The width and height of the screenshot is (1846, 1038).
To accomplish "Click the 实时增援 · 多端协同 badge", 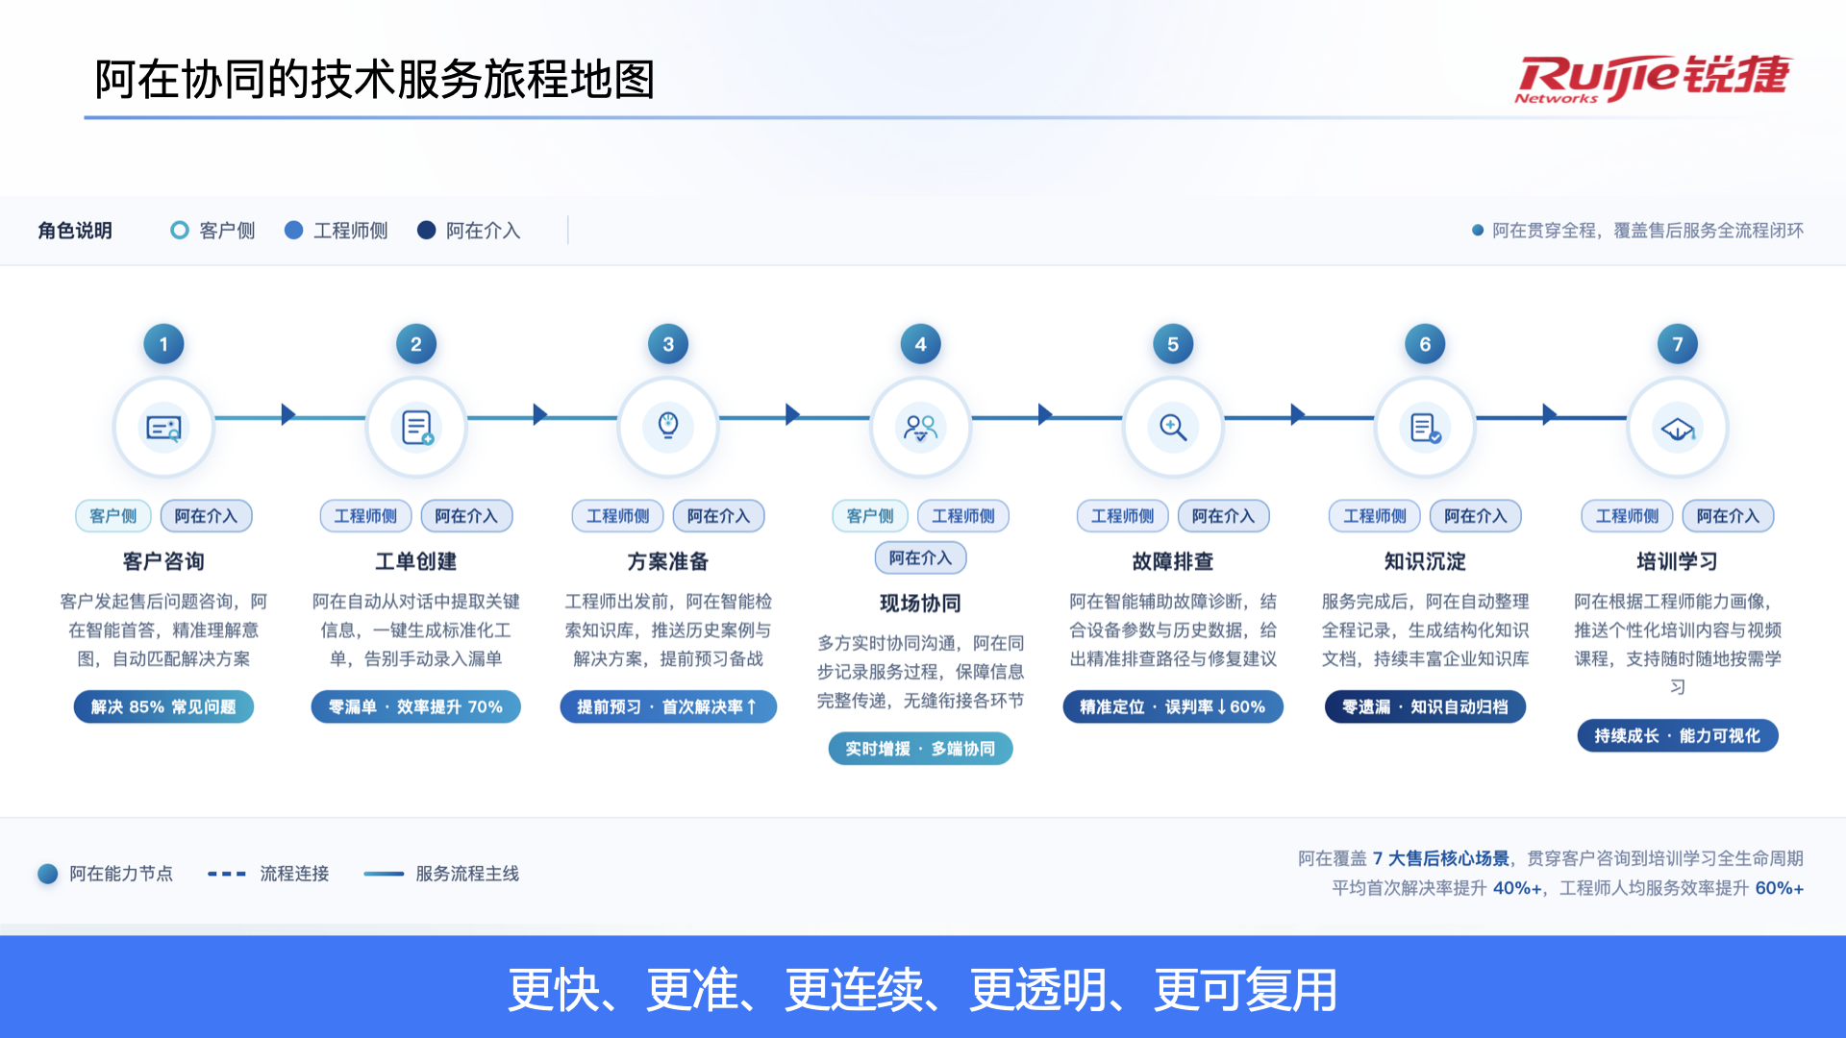I will [x=920, y=749].
